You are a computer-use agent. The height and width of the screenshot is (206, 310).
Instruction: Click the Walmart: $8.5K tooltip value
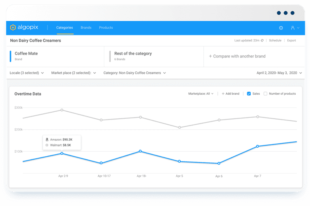point(60,145)
